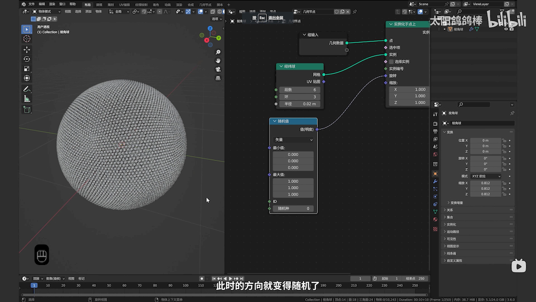Toggle lock on 位置 X

tap(504, 141)
